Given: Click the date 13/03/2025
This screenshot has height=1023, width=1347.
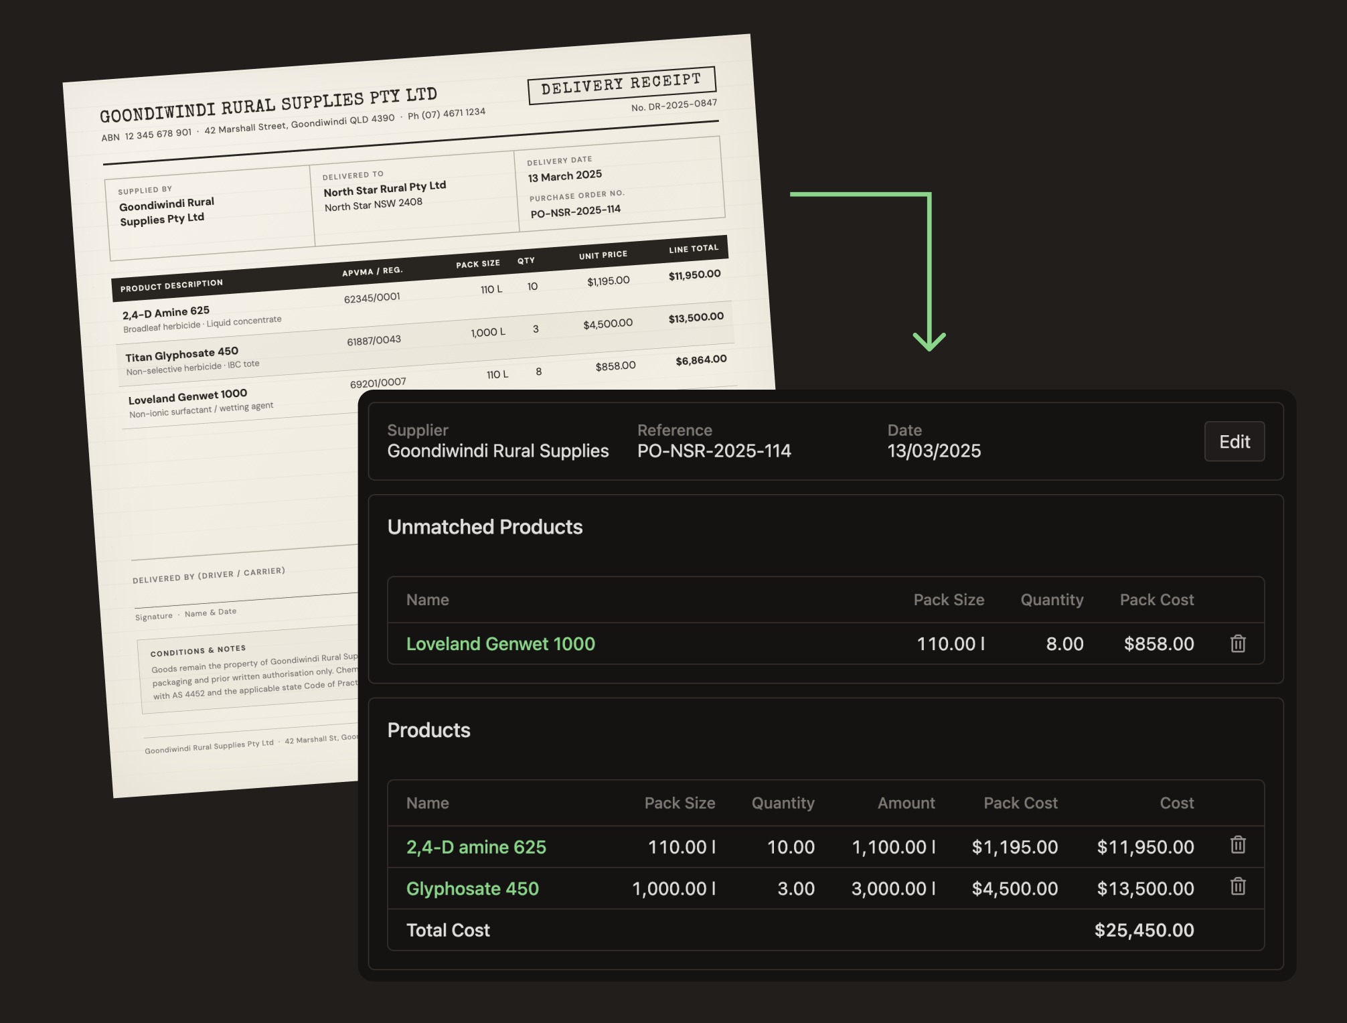Looking at the screenshot, I should click(x=934, y=451).
